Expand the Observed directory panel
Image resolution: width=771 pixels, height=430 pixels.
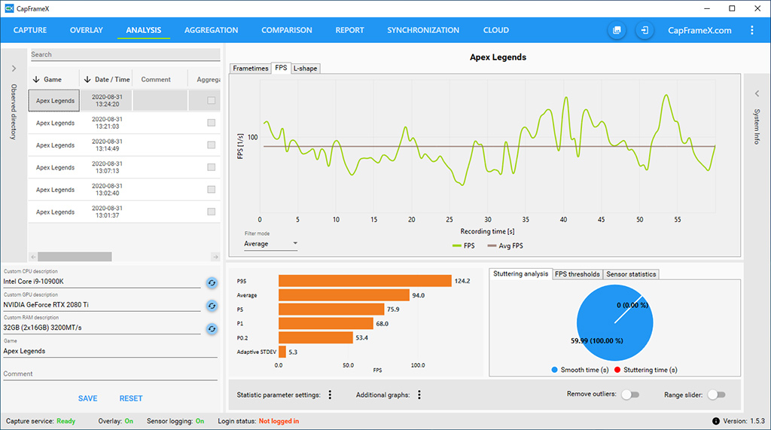click(14, 69)
